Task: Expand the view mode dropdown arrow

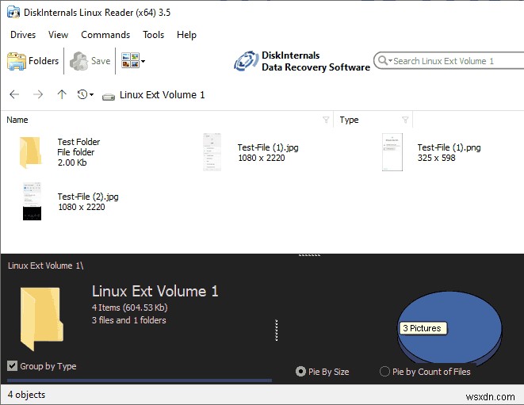Action: tap(143, 61)
